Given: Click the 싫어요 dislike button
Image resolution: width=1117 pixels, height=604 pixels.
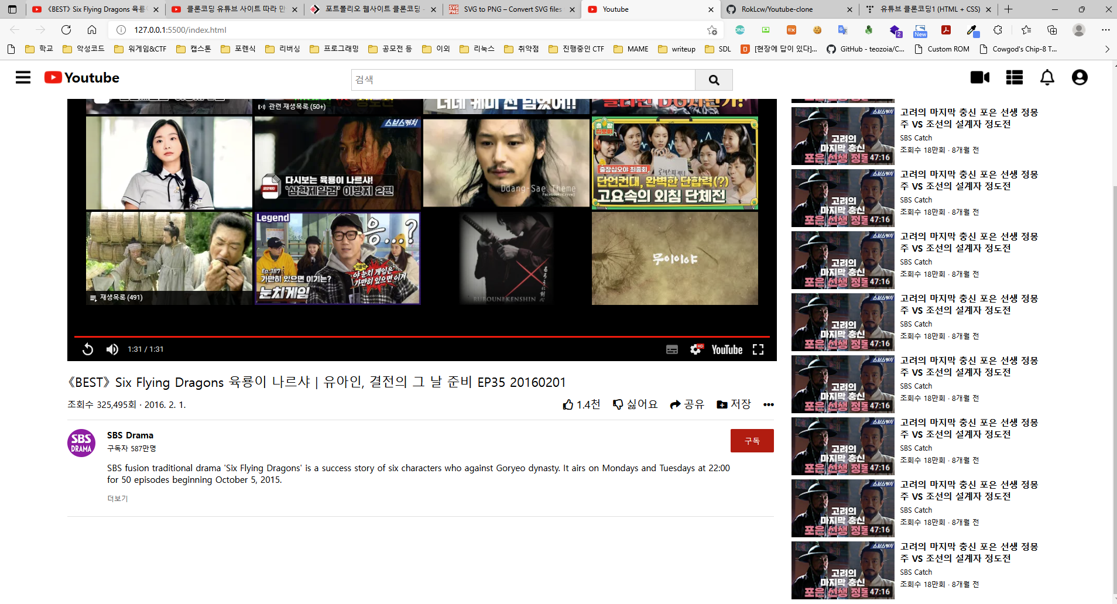Looking at the screenshot, I should pos(635,404).
